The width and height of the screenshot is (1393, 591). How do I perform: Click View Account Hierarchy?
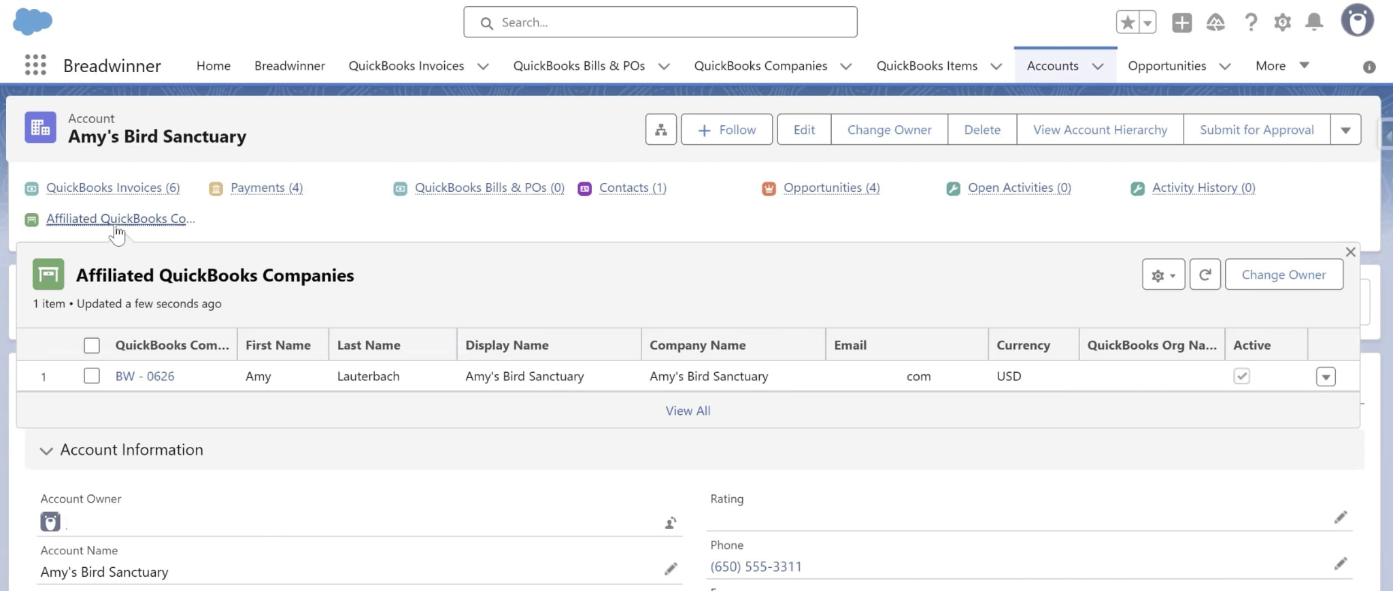coord(1100,129)
